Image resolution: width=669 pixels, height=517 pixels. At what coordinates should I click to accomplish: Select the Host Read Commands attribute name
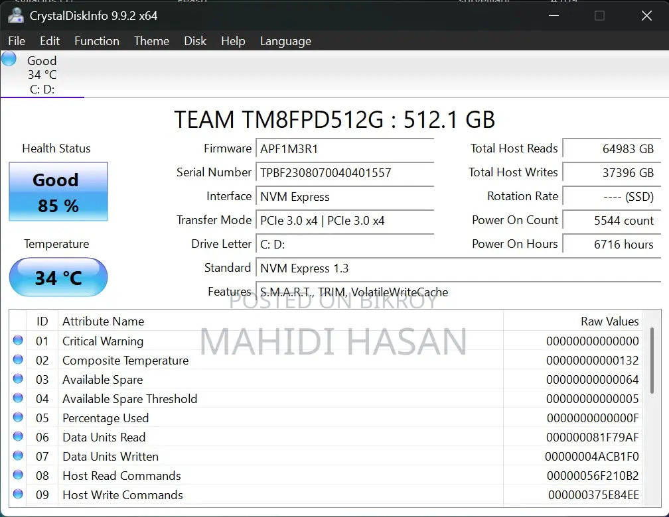point(122,476)
